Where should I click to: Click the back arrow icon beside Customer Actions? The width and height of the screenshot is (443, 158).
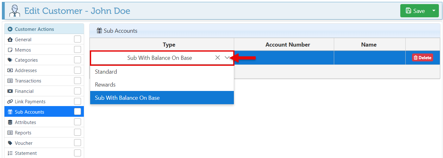click(10, 29)
